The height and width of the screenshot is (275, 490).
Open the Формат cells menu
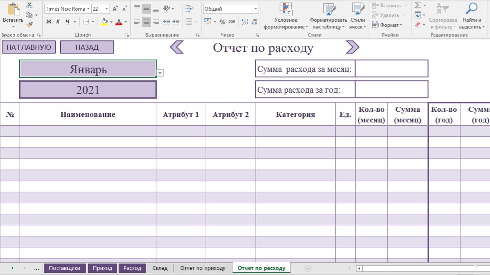[x=387, y=25]
